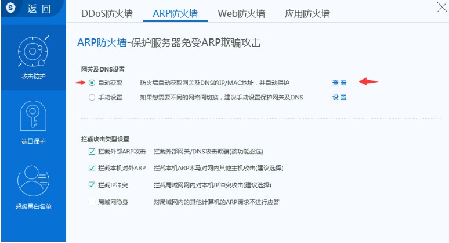Click the 返回 back button
The width and height of the screenshot is (449, 243).
tap(38, 9)
